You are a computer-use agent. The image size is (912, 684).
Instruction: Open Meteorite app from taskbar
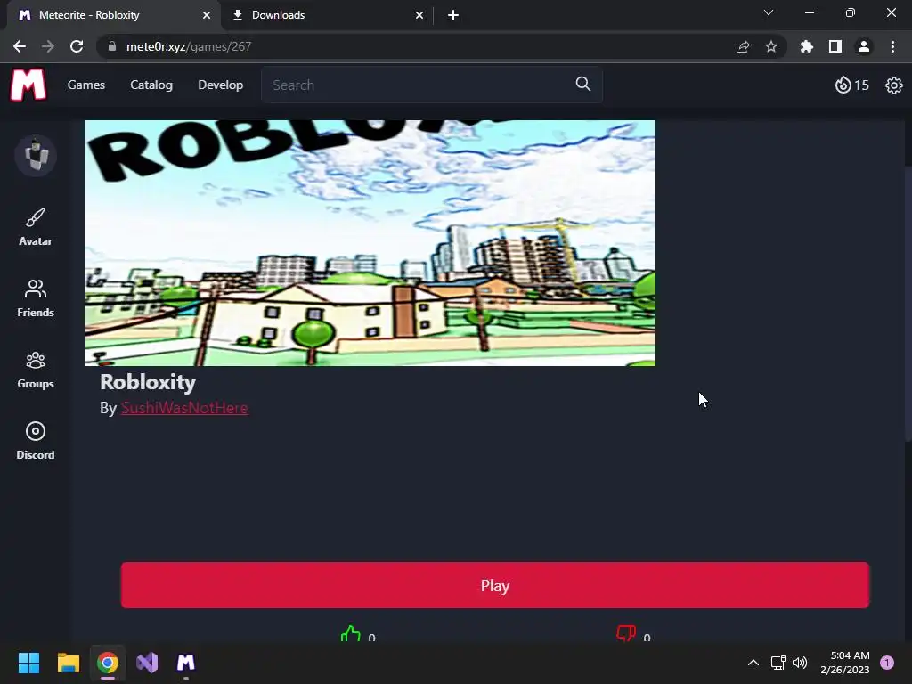(x=186, y=663)
